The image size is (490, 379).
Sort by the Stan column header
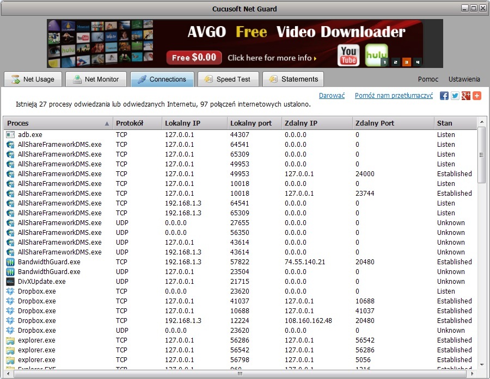click(x=456, y=123)
